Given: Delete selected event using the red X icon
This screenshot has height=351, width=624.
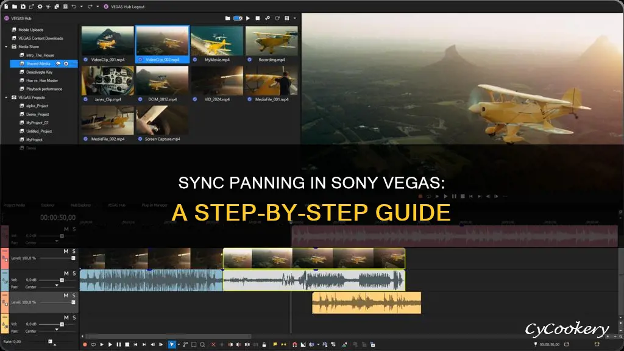Looking at the screenshot, I should [213, 345].
